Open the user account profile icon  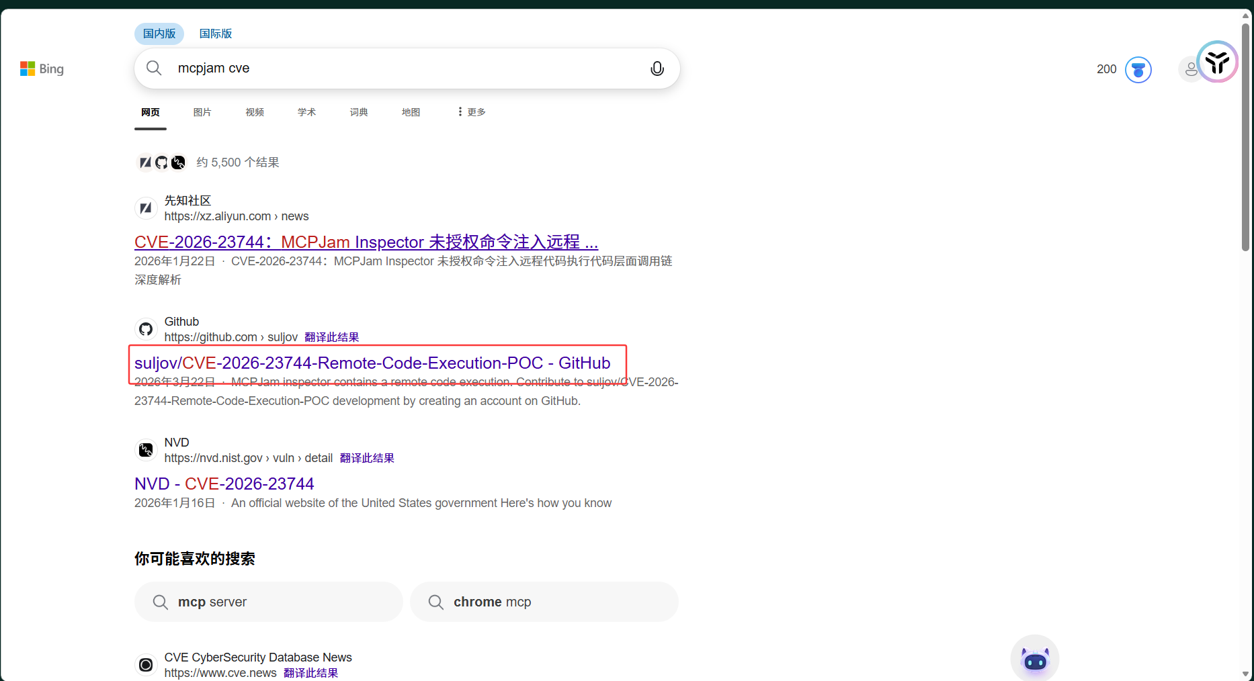pos(1190,69)
